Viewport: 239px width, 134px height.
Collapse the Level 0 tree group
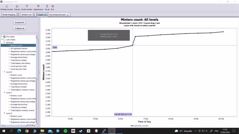[x=4, y=72]
